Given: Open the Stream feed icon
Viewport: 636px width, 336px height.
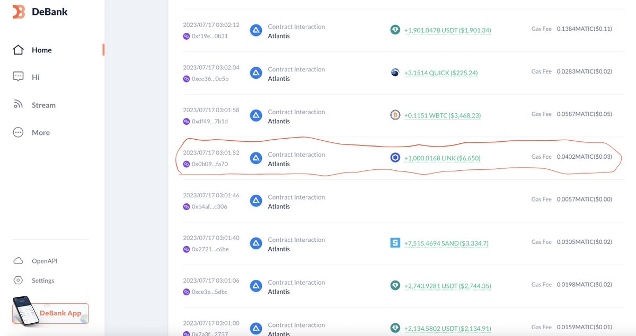Looking at the screenshot, I should coord(18,105).
